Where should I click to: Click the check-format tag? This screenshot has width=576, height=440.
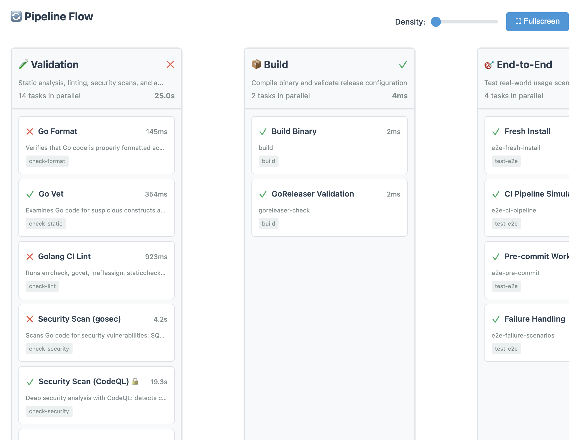[47, 161]
